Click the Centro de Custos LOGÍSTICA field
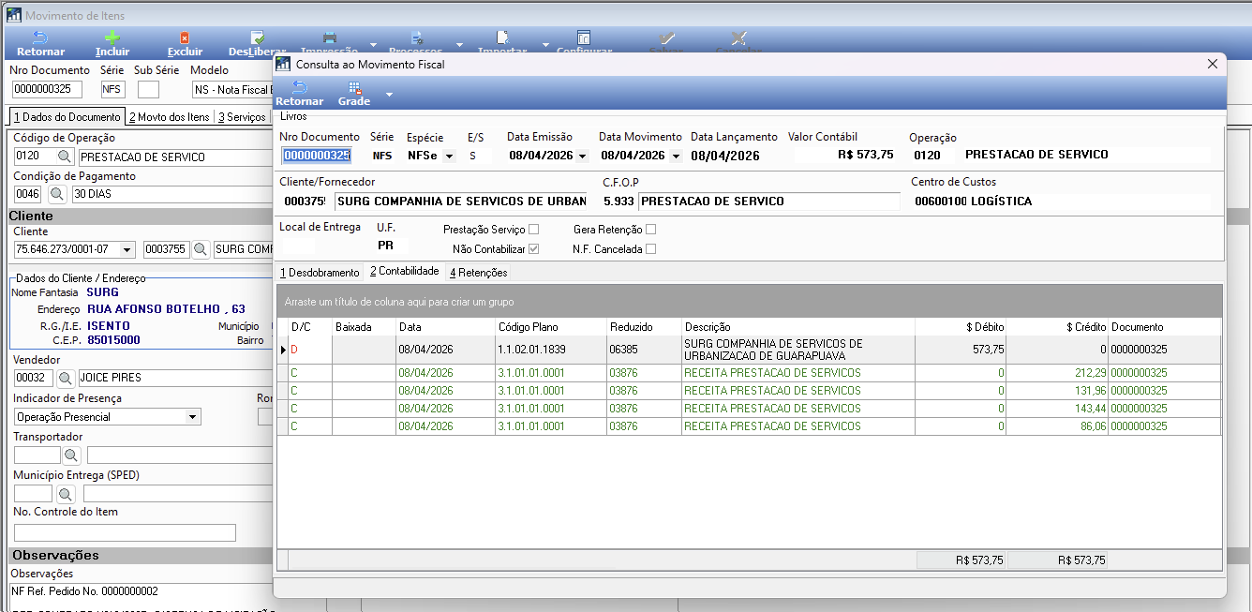Screen dimensions: 1252x612 (x=1062, y=201)
